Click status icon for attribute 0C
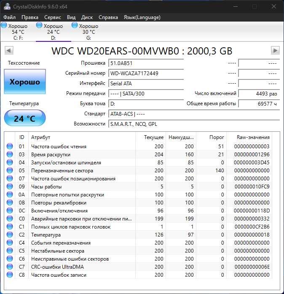Screen dimensions: 284x294 pos(10,210)
